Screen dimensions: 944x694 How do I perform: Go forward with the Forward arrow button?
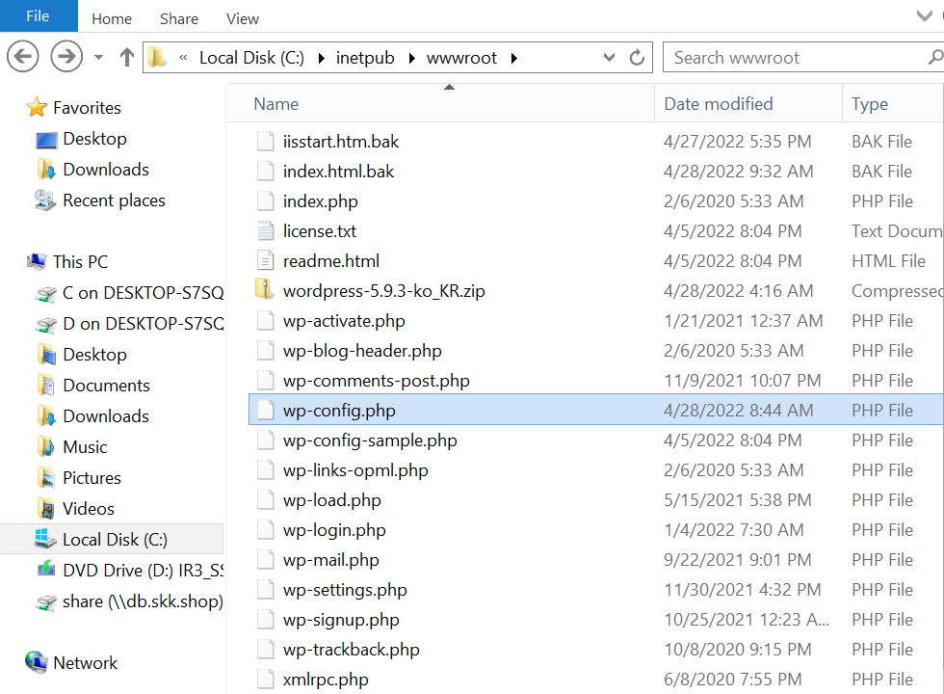pyautogui.click(x=66, y=57)
